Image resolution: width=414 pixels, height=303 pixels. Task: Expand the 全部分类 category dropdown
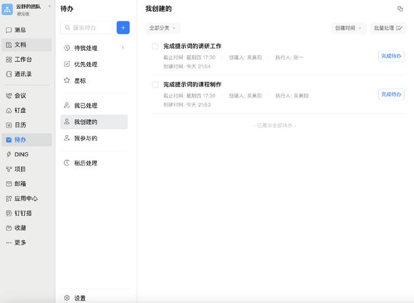(x=163, y=28)
